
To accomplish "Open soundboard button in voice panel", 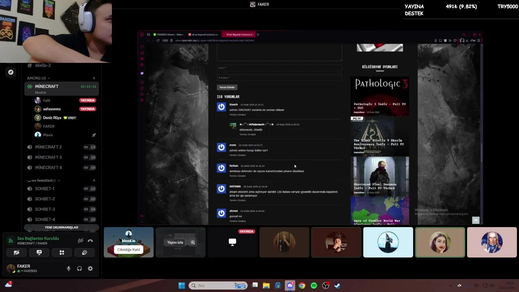I will point(84,252).
